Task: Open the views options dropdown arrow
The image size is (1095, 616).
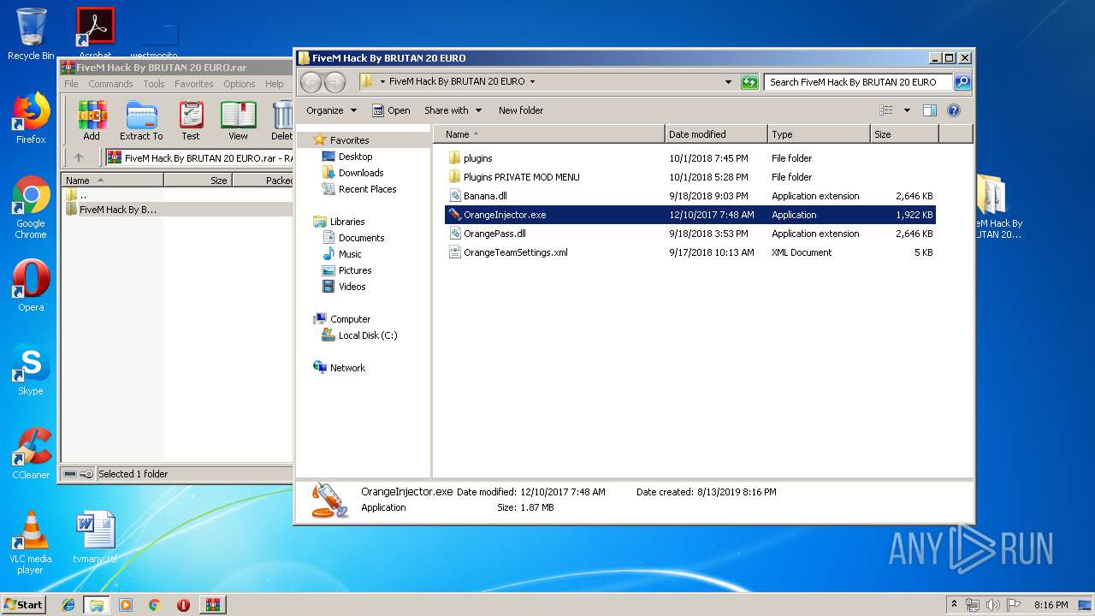Action: point(907,110)
